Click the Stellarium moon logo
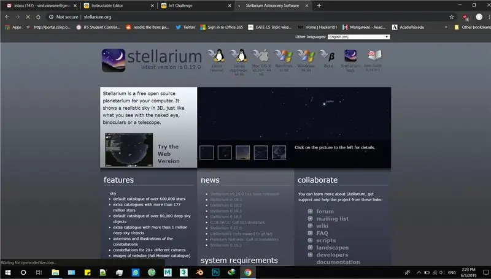The image size is (491, 279). 114,60
